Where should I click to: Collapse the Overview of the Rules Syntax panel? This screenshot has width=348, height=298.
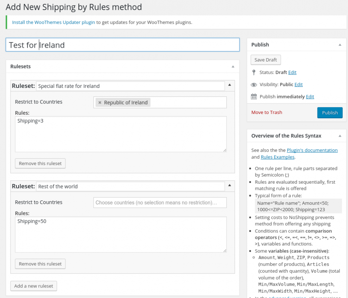339,136
